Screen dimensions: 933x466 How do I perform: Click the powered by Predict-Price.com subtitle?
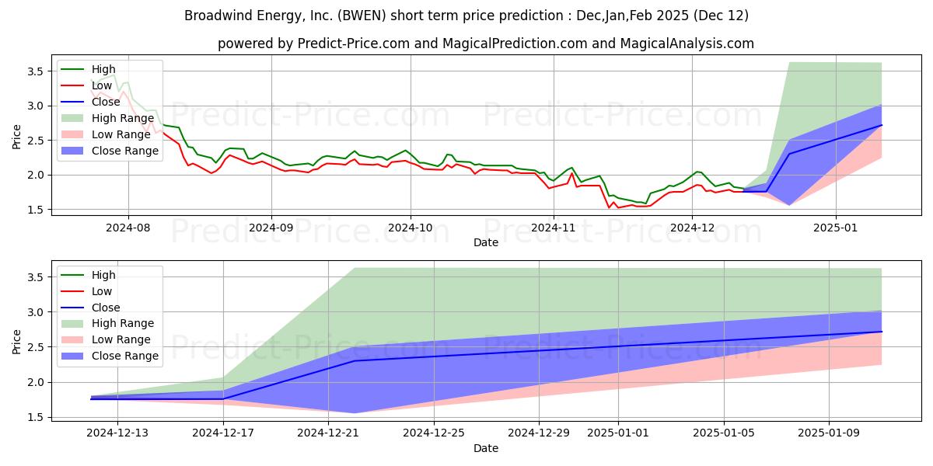313,43
